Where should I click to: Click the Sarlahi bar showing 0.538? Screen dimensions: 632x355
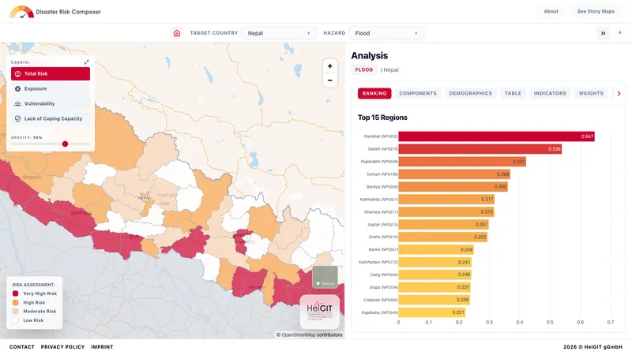480,149
